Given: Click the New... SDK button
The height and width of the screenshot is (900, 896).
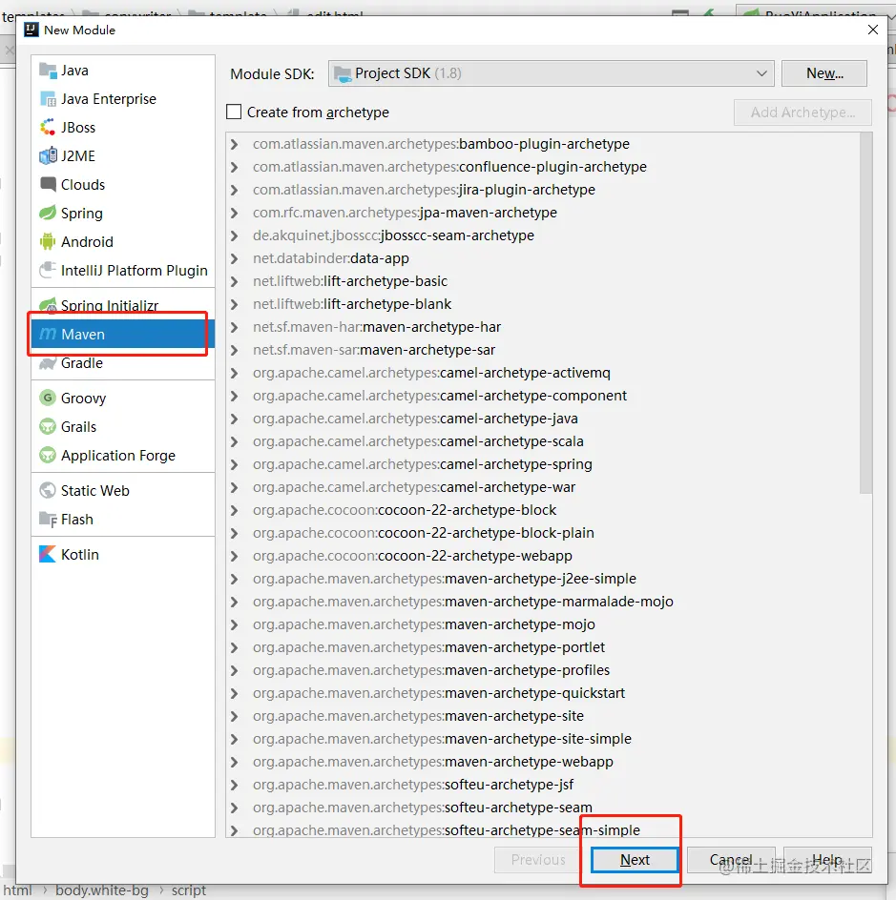Looking at the screenshot, I should (x=824, y=73).
